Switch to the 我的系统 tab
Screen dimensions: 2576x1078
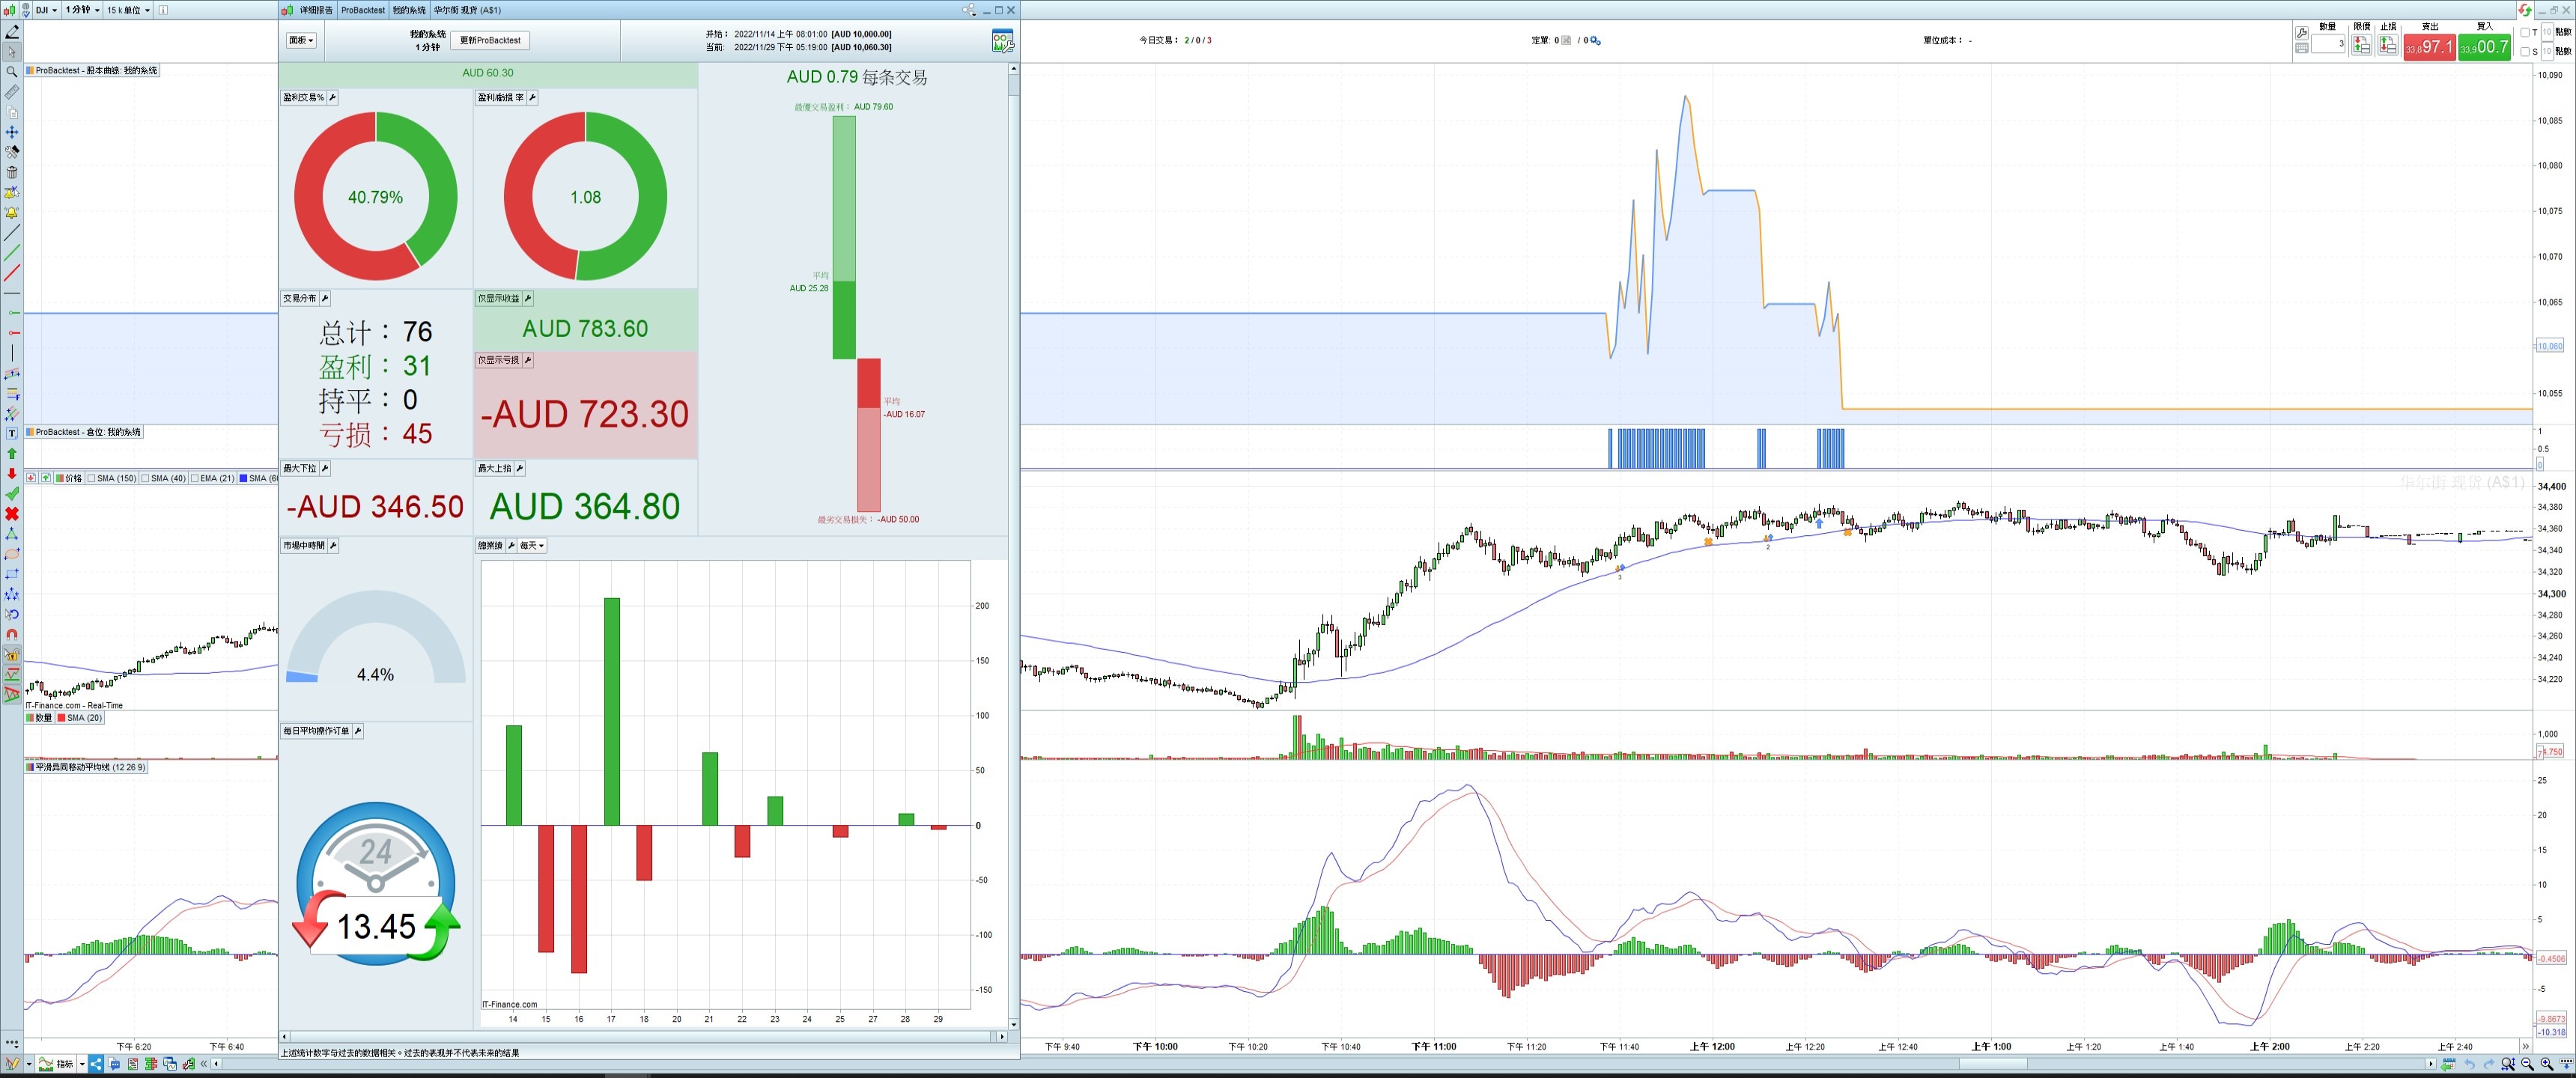(408, 10)
